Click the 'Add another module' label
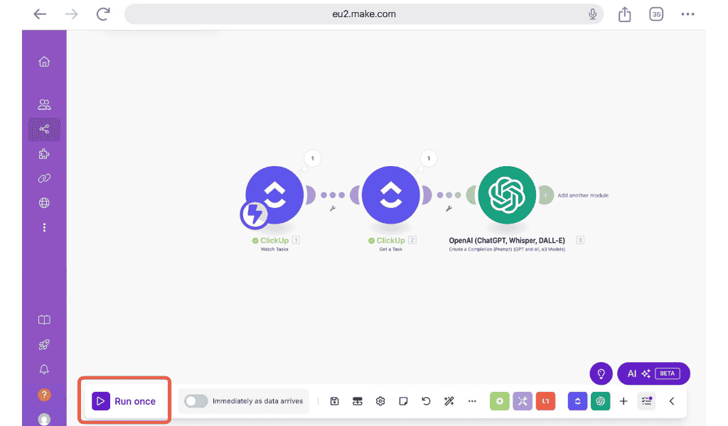728x426 pixels. (x=583, y=196)
